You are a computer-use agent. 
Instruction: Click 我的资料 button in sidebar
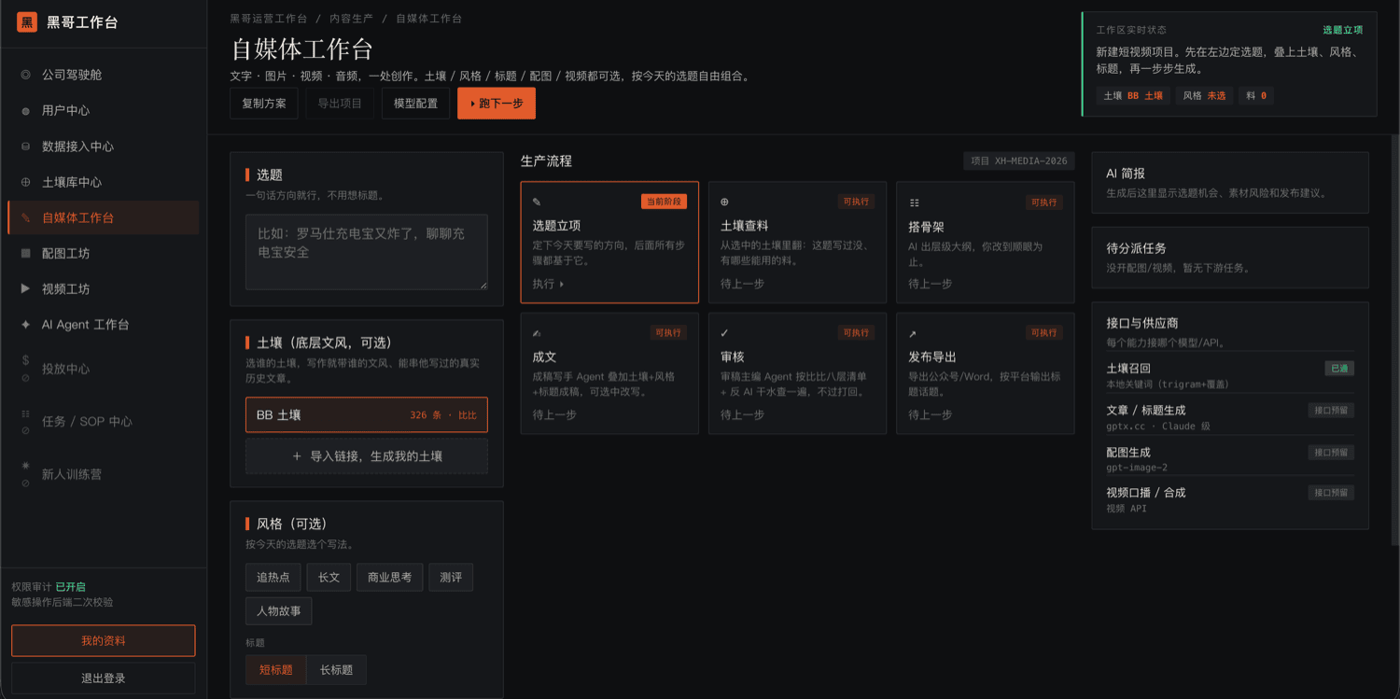coord(104,641)
